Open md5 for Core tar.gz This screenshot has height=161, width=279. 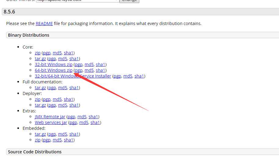pyautogui.click(x=63, y=59)
